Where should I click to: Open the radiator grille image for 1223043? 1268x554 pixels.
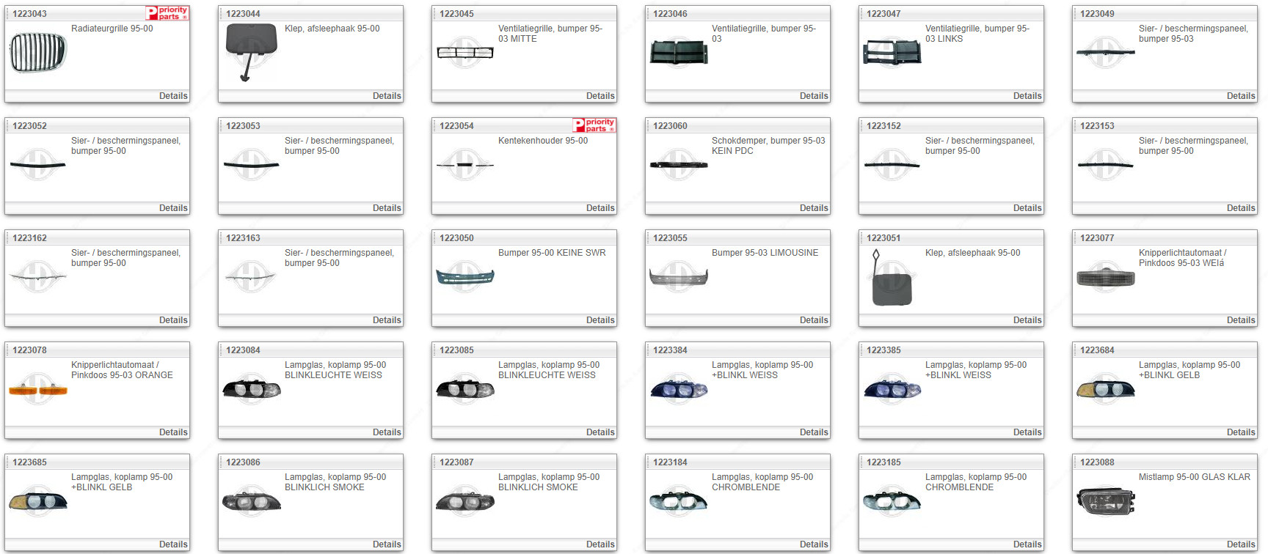pyautogui.click(x=37, y=53)
